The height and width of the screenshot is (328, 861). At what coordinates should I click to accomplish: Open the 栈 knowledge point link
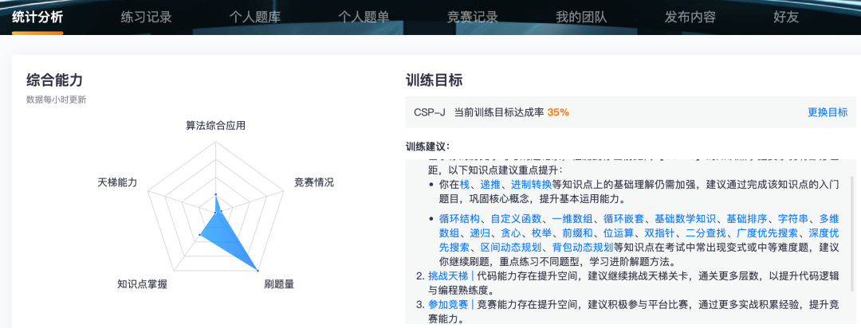pos(466,184)
